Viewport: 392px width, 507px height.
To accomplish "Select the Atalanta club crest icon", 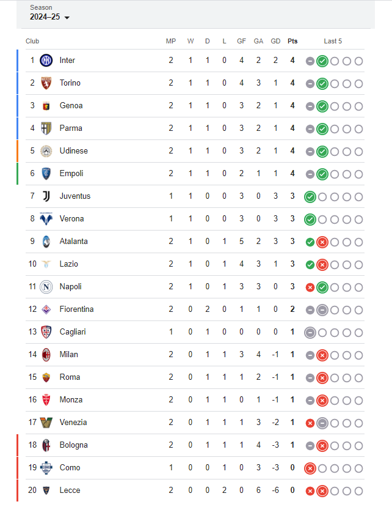I will pos(46,242).
